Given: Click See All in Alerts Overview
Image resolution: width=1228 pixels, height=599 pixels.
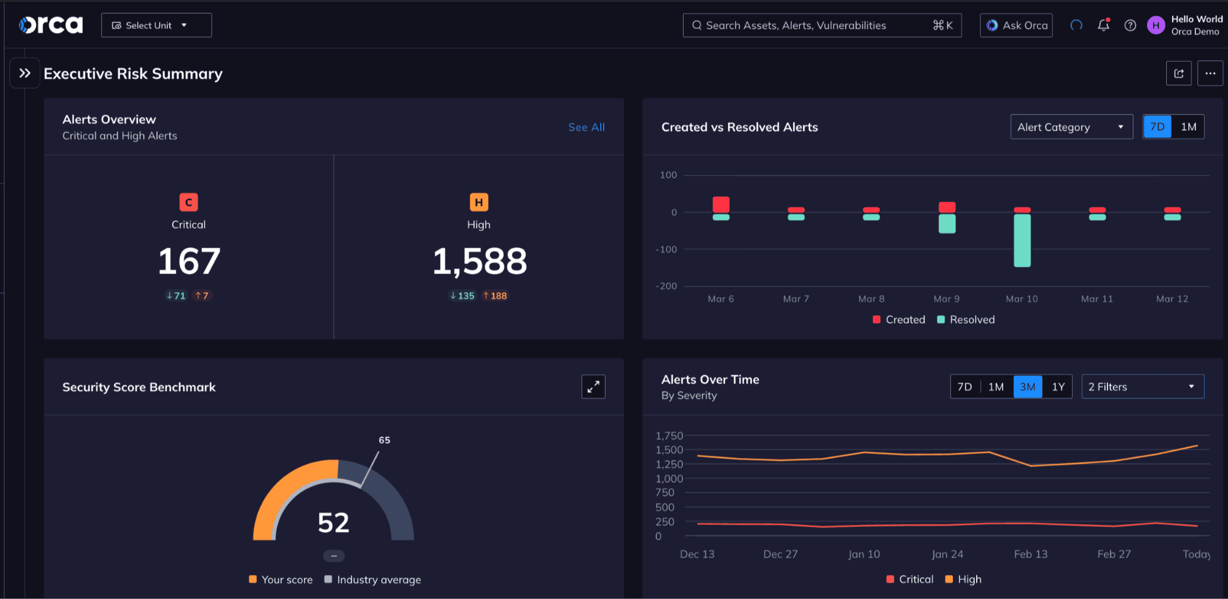Looking at the screenshot, I should click(x=586, y=127).
